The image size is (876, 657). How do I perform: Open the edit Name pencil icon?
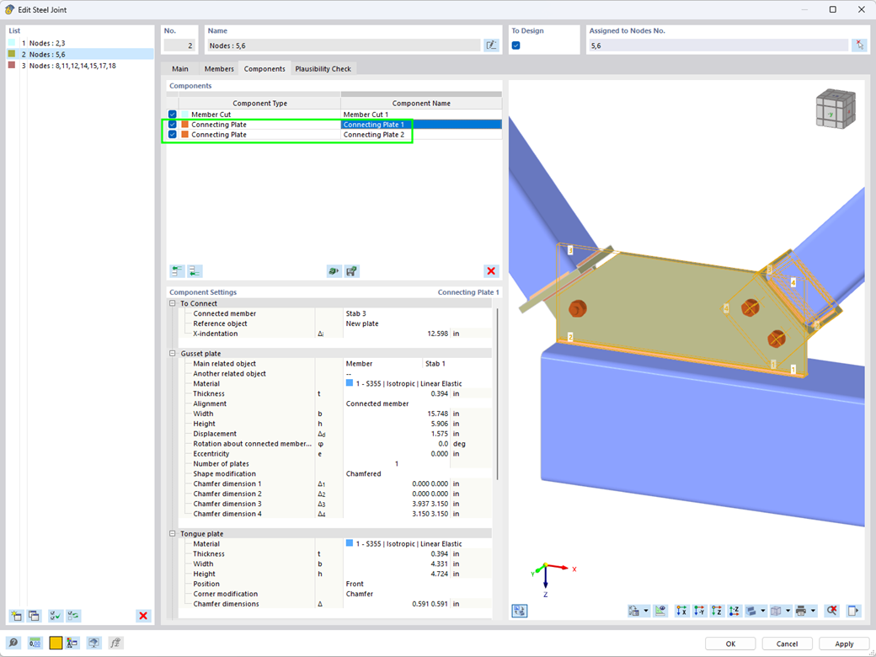[492, 44]
